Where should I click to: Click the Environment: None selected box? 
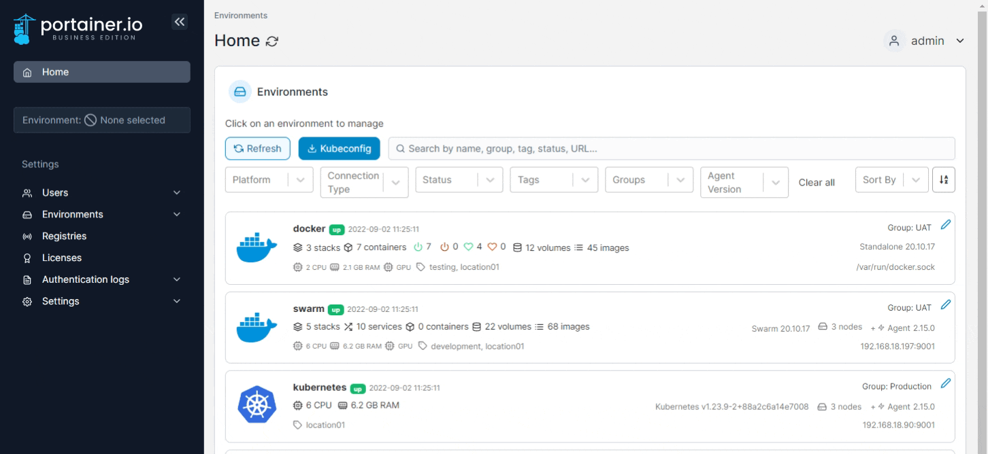[x=102, y=120]
